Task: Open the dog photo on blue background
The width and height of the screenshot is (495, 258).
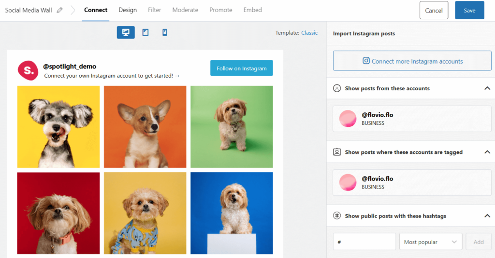Action: coord(232,213)
